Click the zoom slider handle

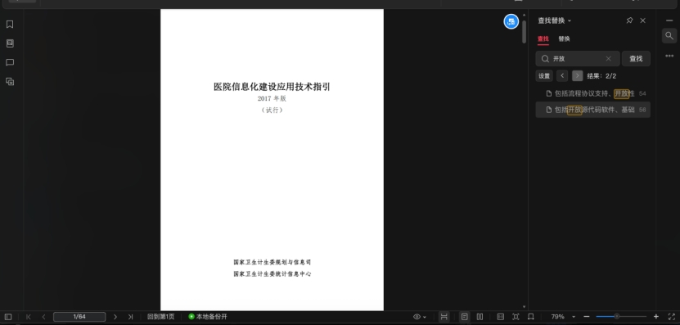(x=617, y=317)
